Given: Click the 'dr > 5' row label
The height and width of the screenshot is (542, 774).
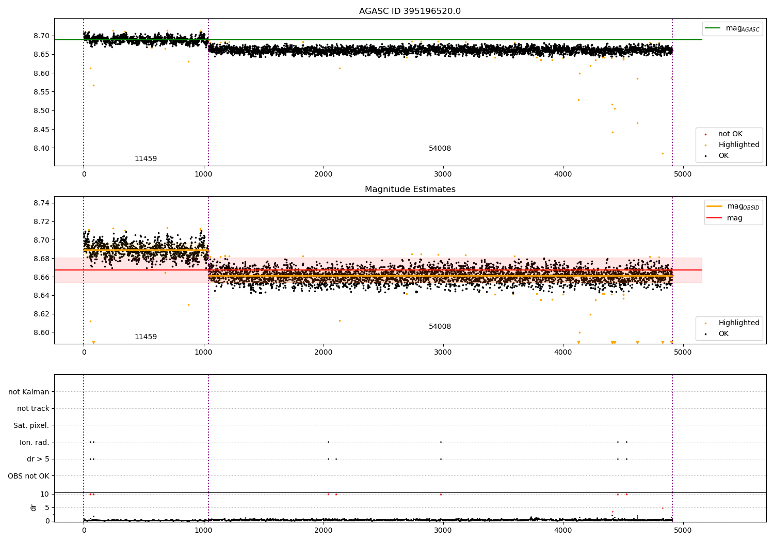Looking at the screenshot, I should [38, 459].
